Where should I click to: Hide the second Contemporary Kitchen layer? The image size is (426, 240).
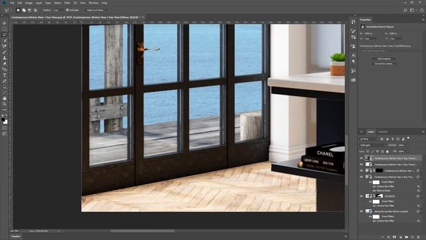(x=361, y=165)
